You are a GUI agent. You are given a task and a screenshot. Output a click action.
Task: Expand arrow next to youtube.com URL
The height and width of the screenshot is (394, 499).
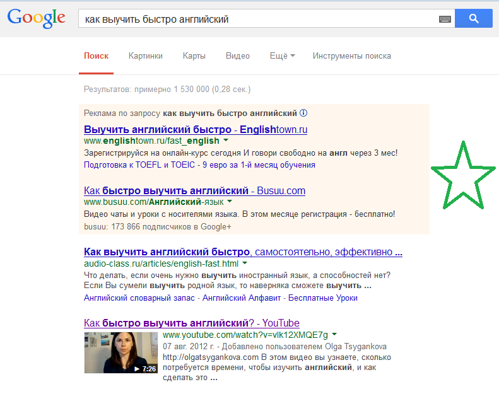(334, 334)
